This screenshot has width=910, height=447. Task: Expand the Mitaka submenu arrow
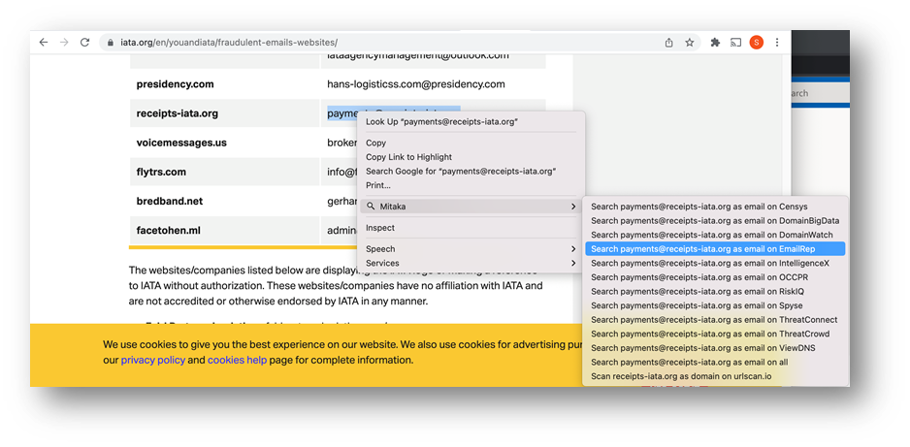572,207
